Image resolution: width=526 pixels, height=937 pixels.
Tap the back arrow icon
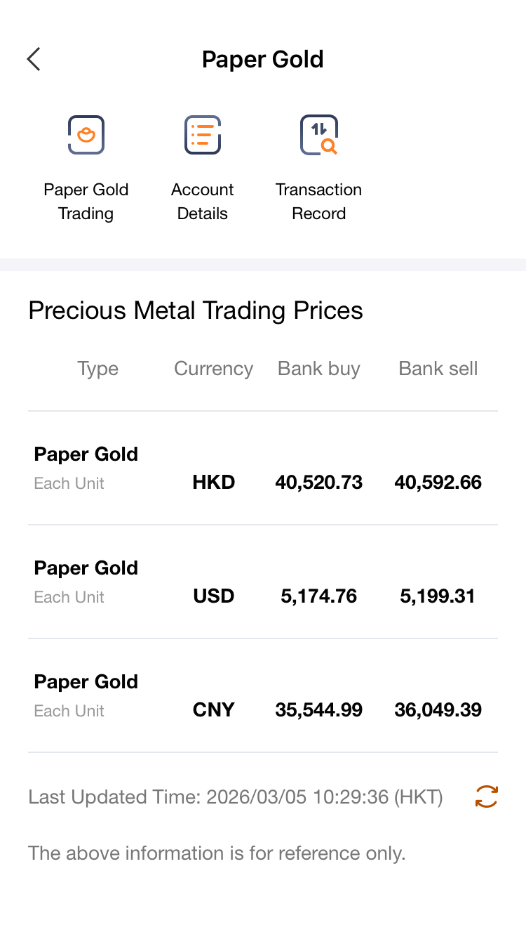34,59
